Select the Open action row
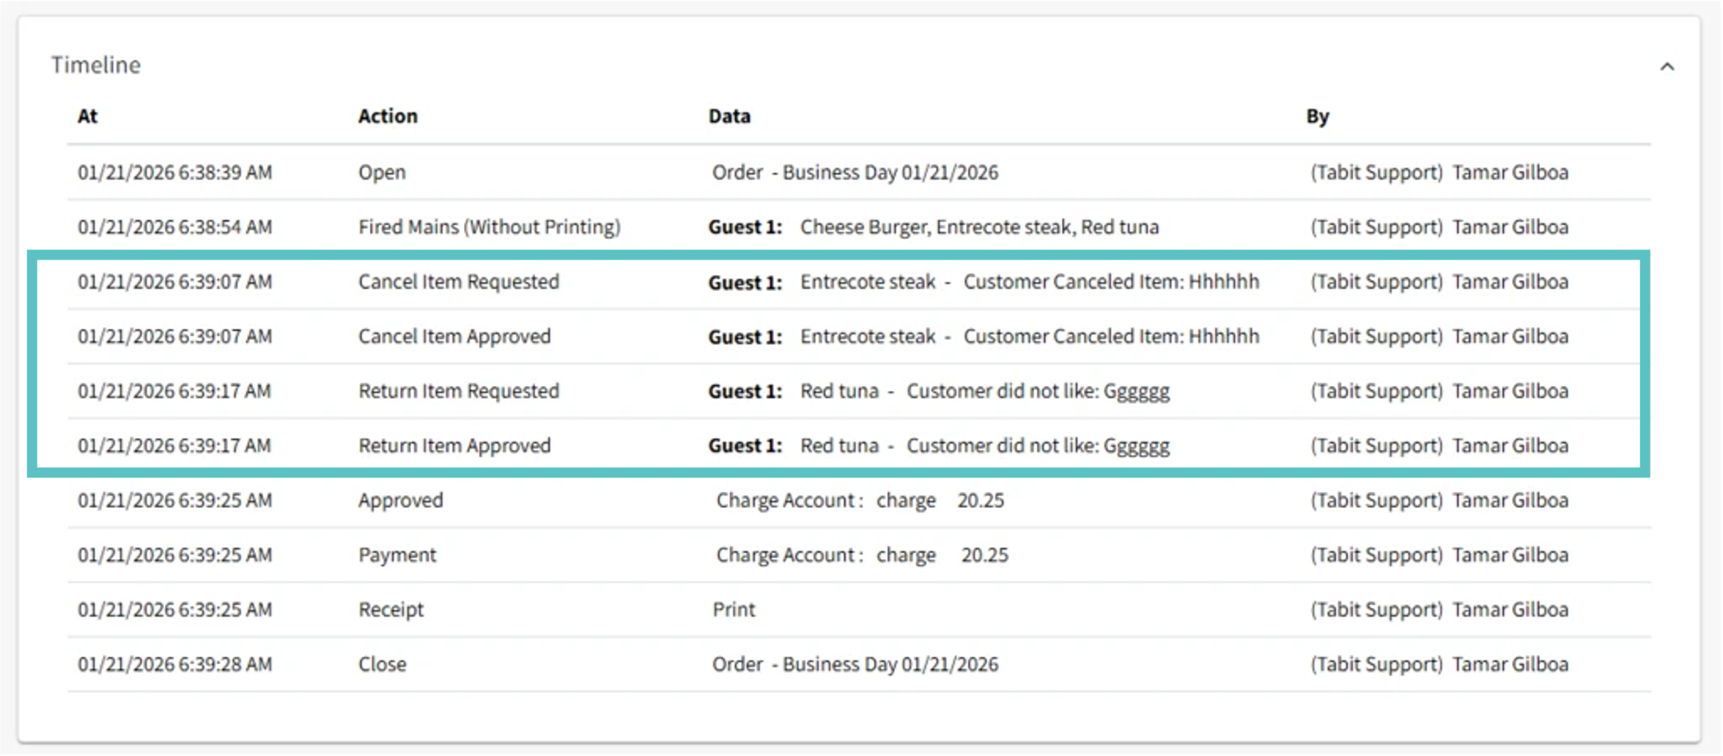 pos(382,172)
